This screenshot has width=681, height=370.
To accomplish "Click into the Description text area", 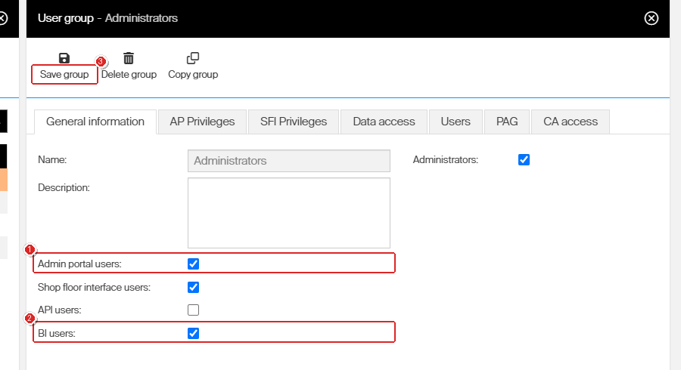I will [289, 213].
